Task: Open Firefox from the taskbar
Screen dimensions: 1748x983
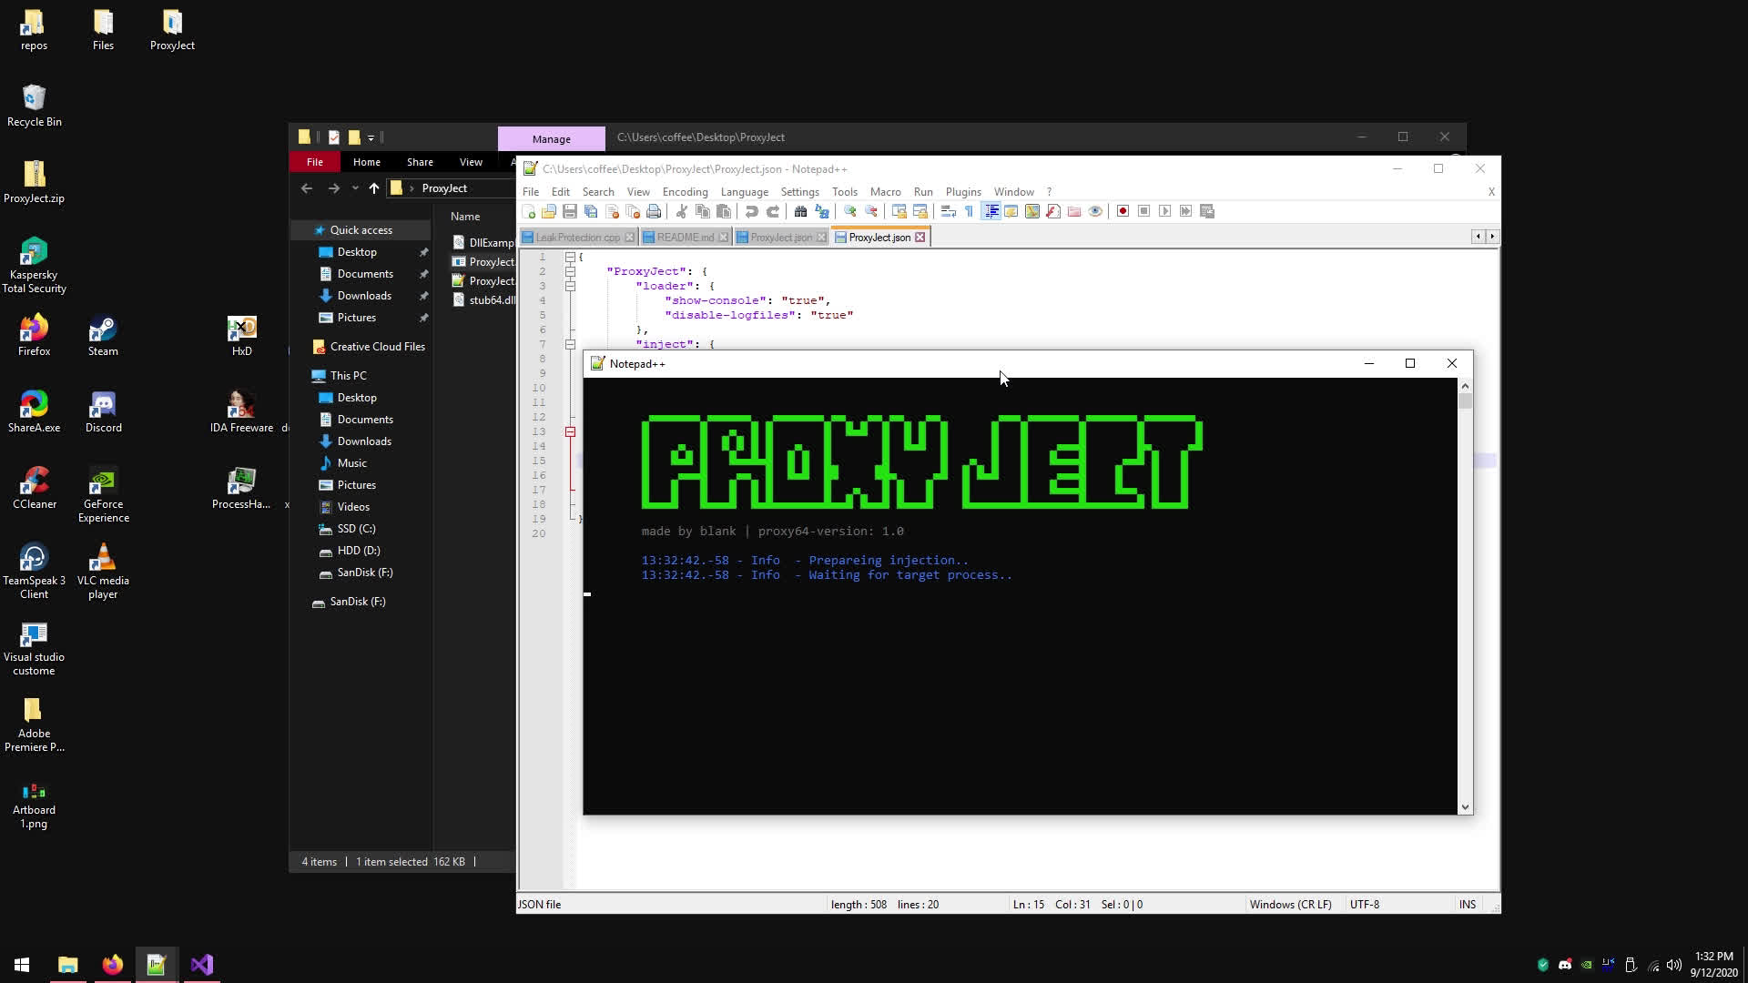Action: [x=111, y=964]
